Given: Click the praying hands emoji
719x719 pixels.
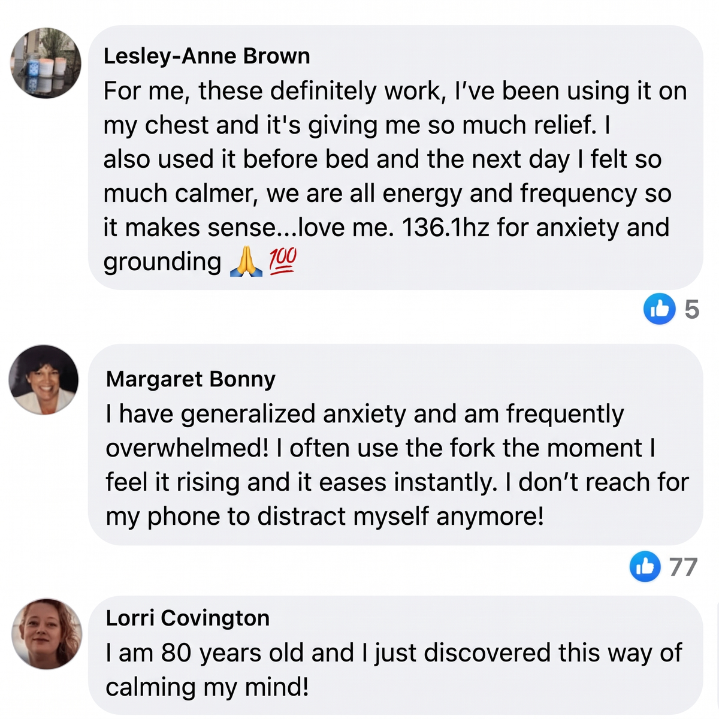Looking at the screenshot, I should [x=246, y=262].
